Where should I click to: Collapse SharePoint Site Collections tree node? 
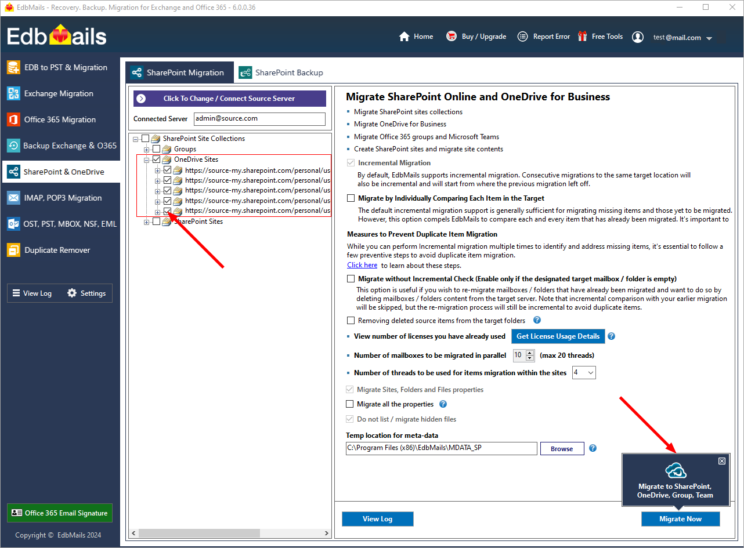point(136,139)
